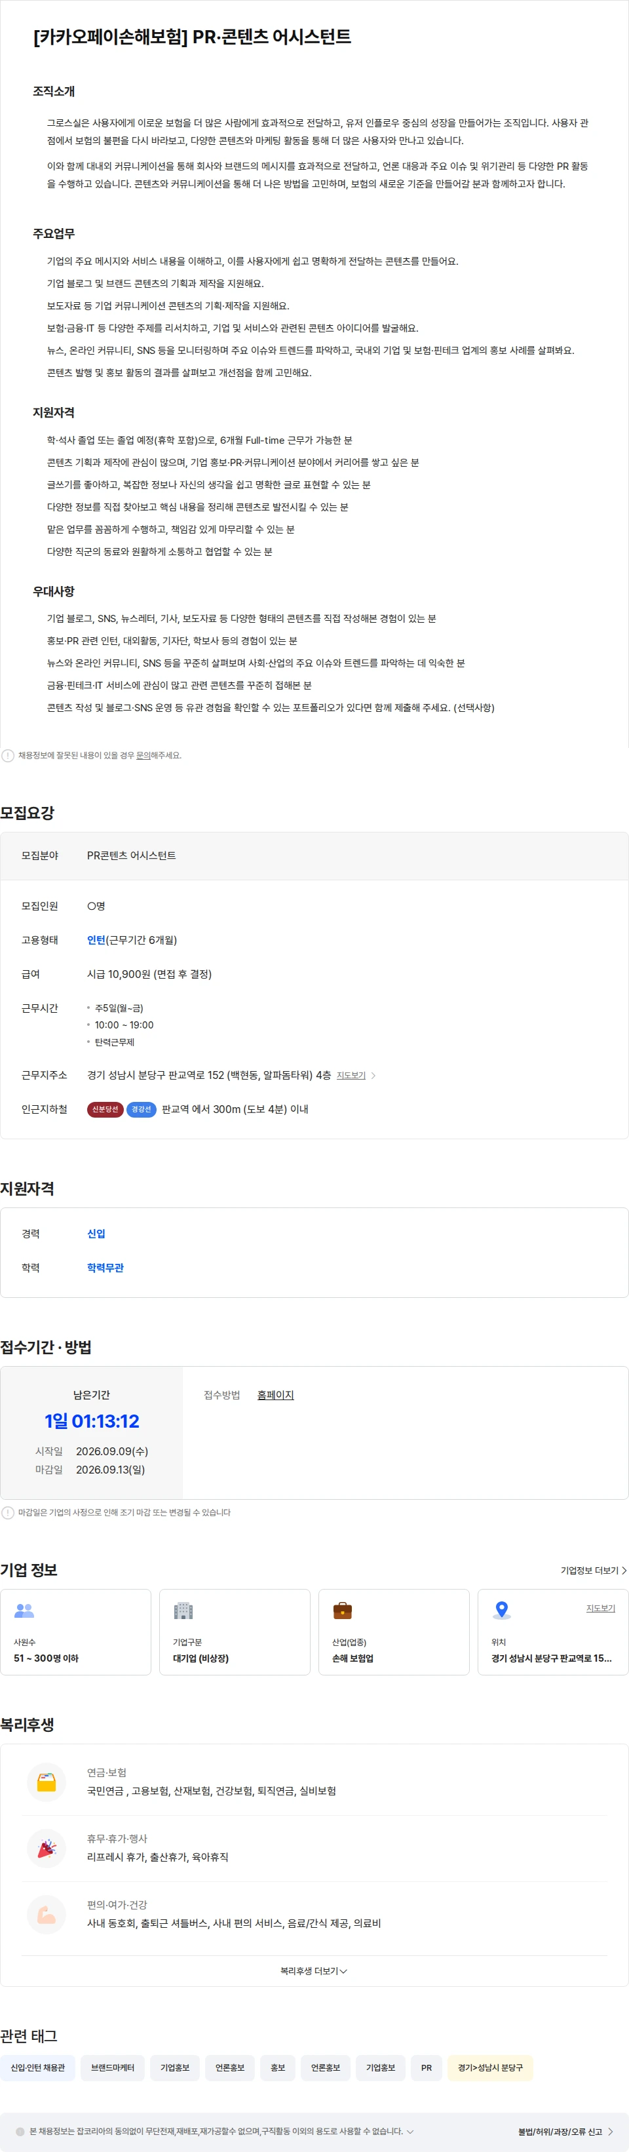The width and height of the screenshot is (629, 2152).
Task: Select the 경기>성남시 분당구 tag
Action: [490, 2067]
